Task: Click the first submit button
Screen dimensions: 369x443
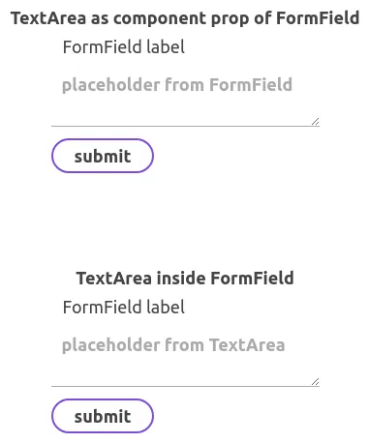Action: tap(103, 156)
